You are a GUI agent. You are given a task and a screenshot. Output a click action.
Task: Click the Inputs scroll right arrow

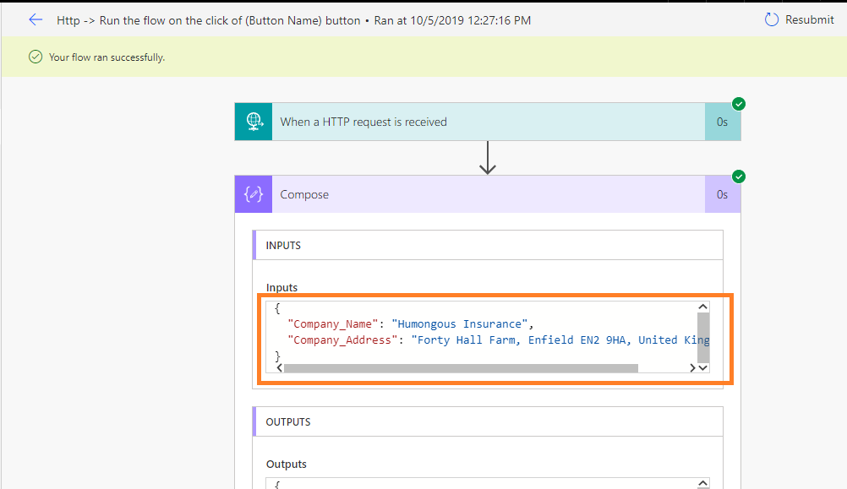(x=692, y=367)
